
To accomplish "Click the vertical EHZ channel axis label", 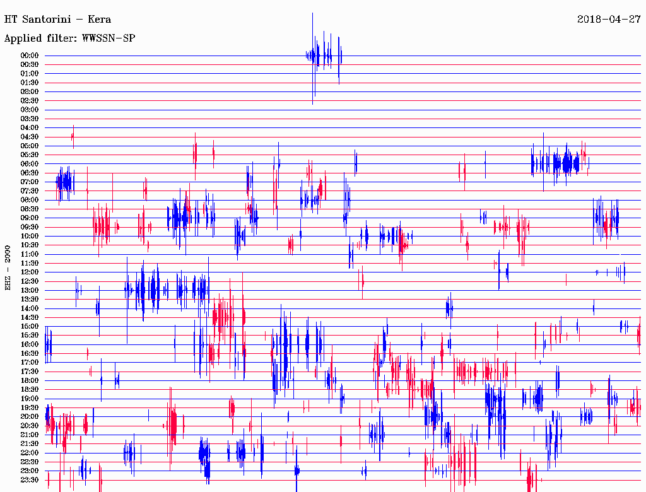I will point(8,267).
